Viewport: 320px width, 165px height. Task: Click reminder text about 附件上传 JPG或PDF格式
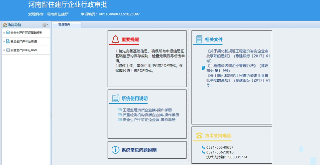[x=149, y=69]
